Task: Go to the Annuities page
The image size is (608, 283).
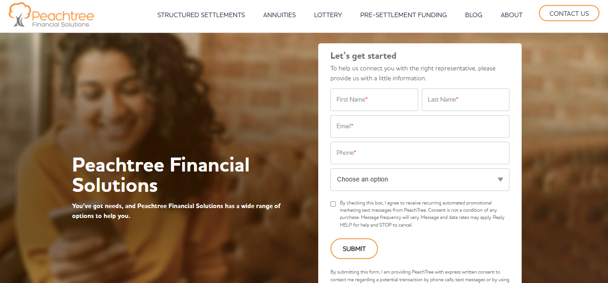Action: [x=279, y=15]
